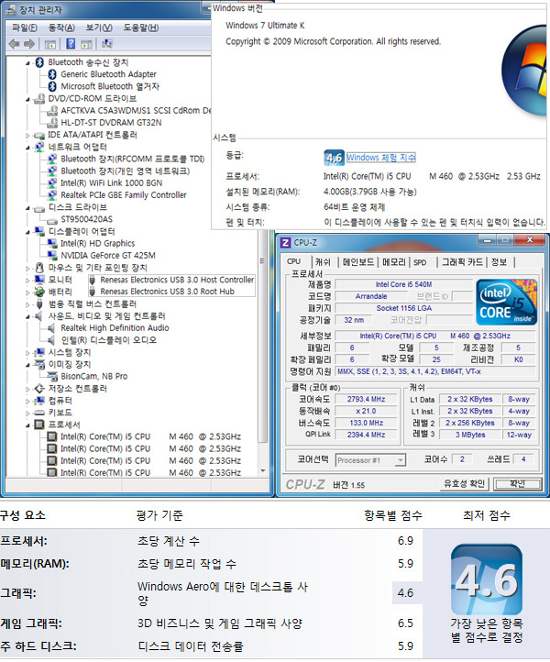Click the 장치 관리자 title bar icon
The image size is (550, 662).
[12, 9]
